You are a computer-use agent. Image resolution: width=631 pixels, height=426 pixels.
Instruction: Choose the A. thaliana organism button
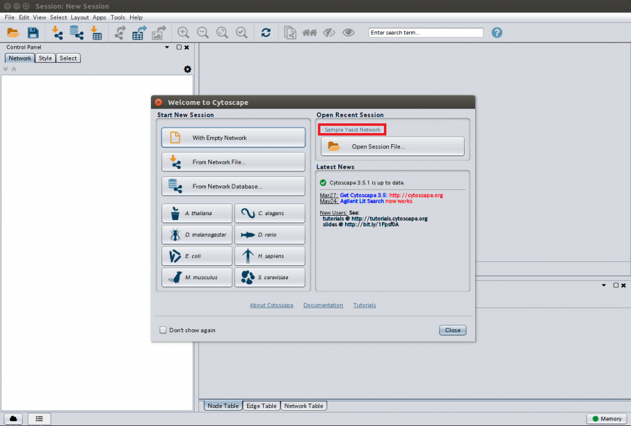tap(197, 213)
